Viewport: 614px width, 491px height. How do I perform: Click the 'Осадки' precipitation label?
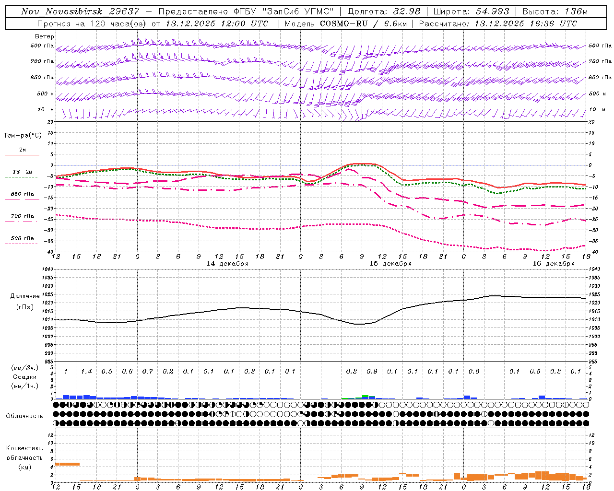point(25,377)
